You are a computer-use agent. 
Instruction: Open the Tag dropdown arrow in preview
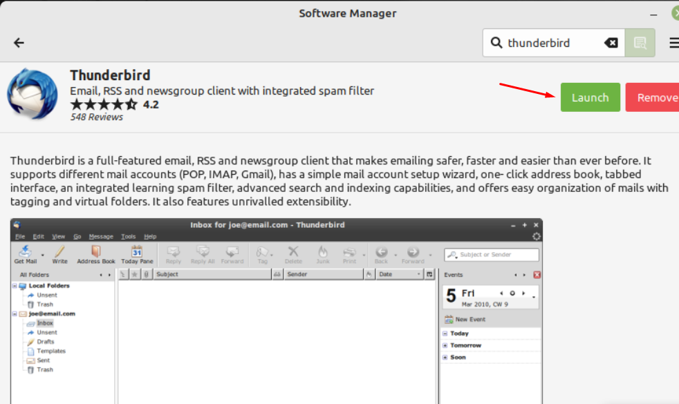click(x=272, y=256)
